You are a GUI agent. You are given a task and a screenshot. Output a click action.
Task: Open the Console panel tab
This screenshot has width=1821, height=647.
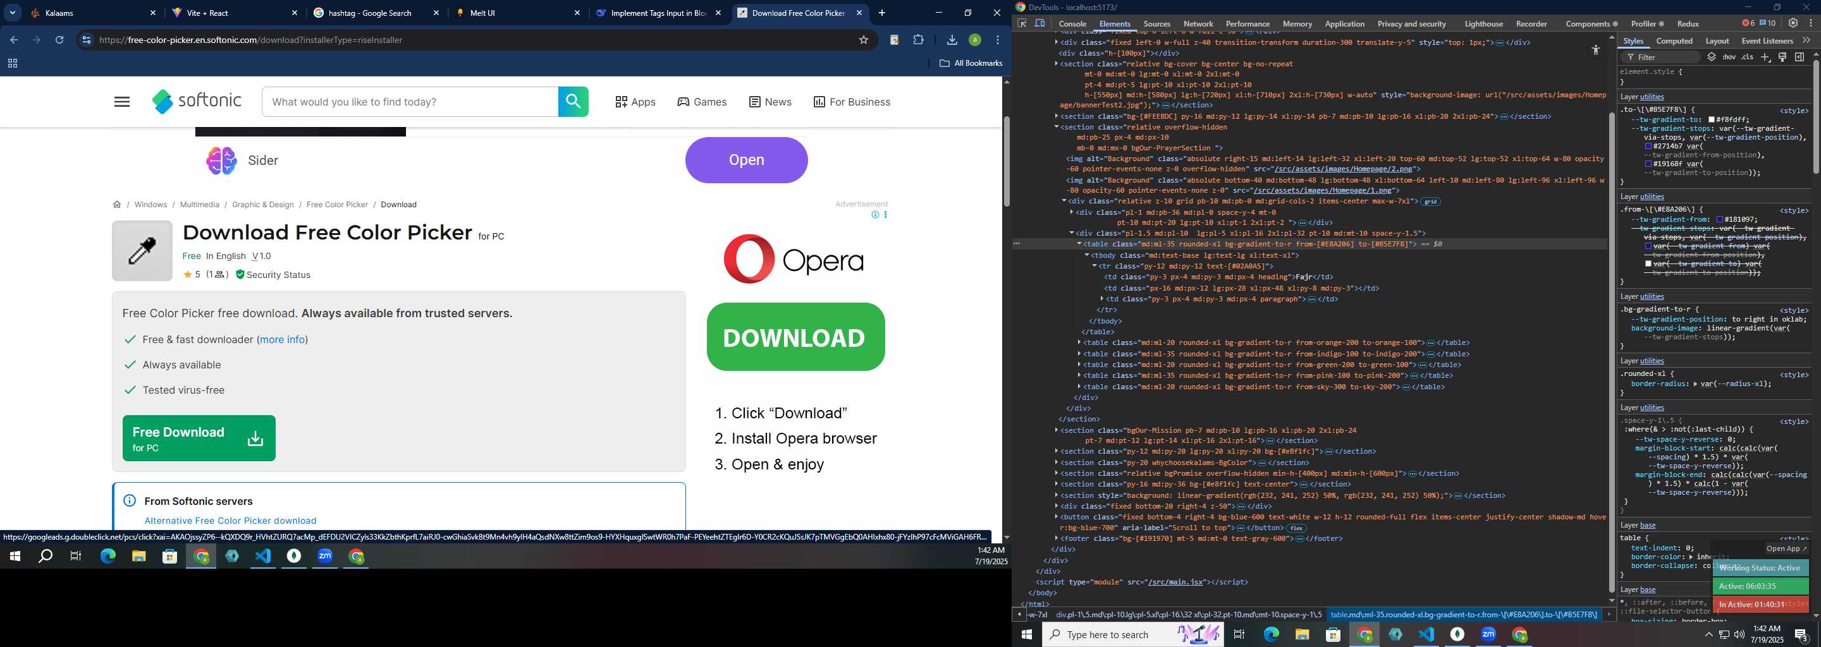1072,24
